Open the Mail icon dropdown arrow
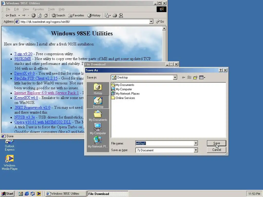The image size is (263, 197). (x=110, y=15)
